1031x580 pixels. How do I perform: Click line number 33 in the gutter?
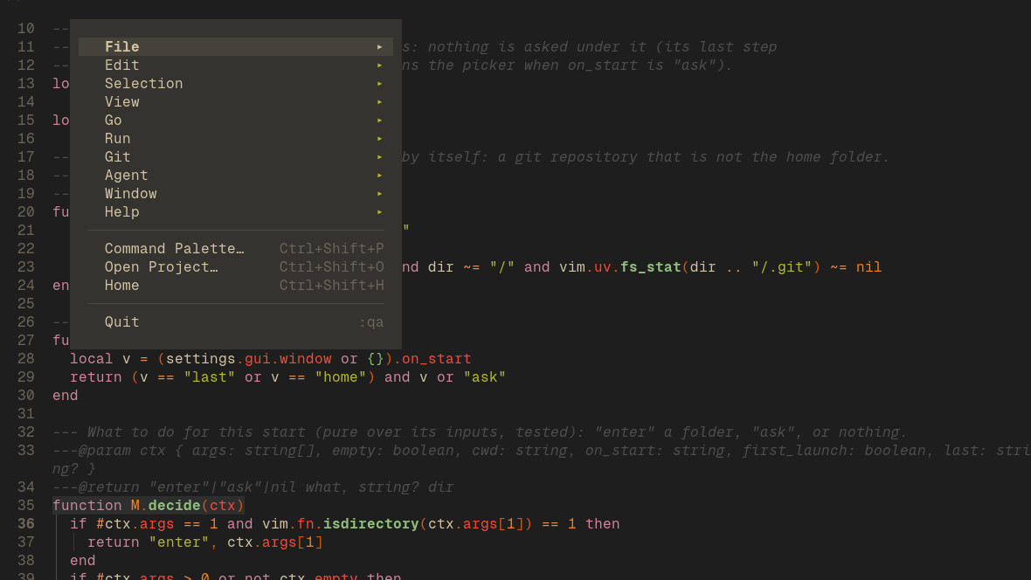tap(25, 451)
